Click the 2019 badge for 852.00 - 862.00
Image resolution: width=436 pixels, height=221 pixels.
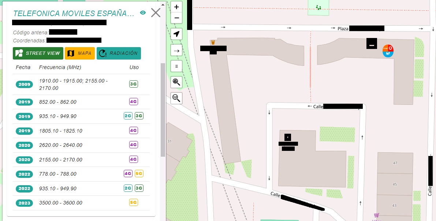tap(24, 102)
